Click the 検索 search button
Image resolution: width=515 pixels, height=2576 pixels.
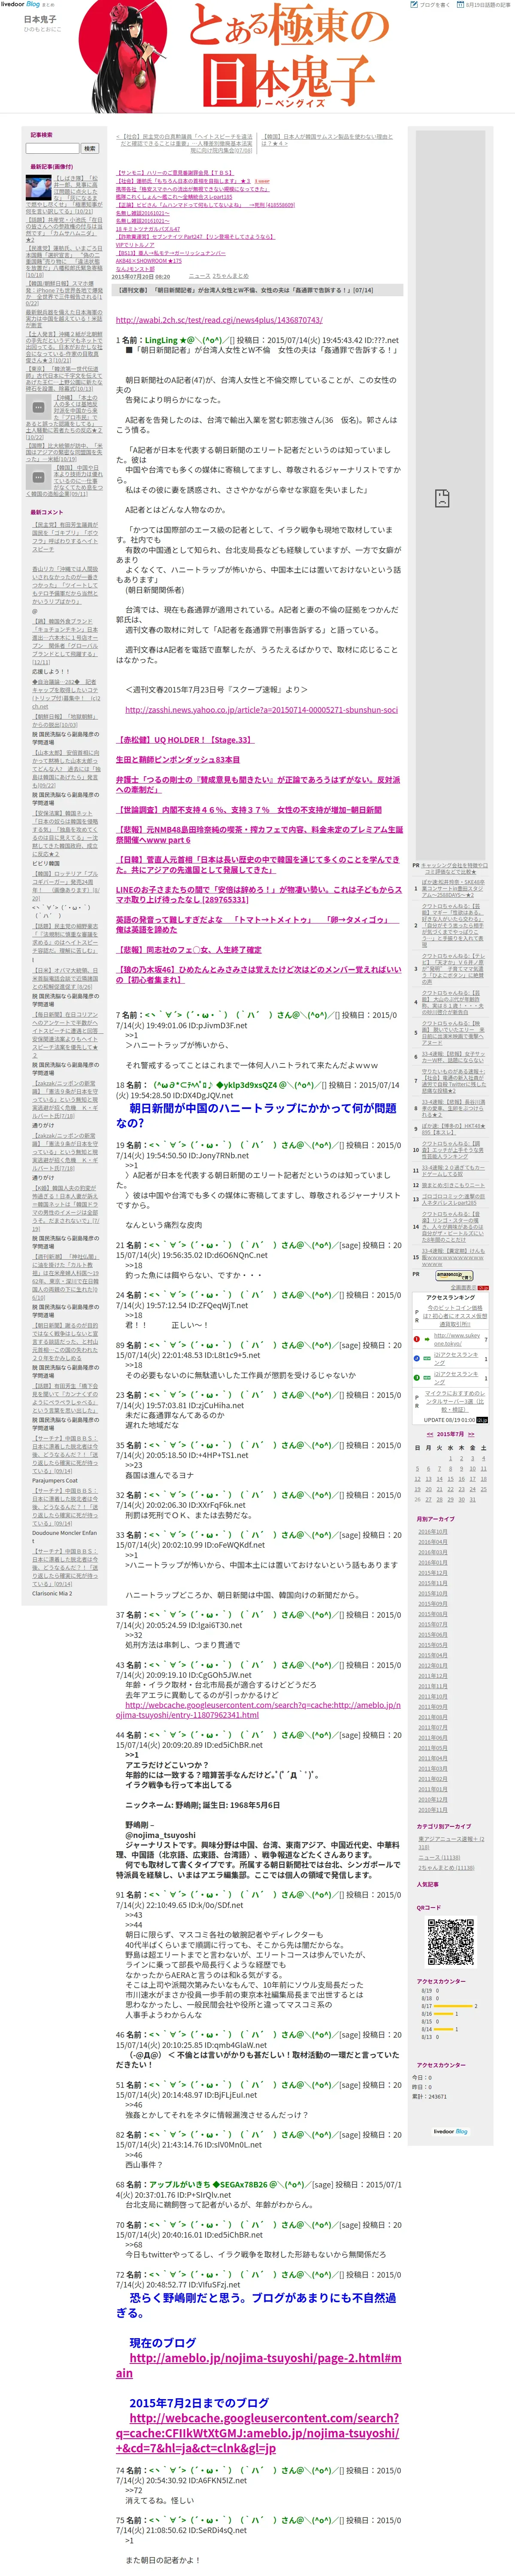pos(90,148)
